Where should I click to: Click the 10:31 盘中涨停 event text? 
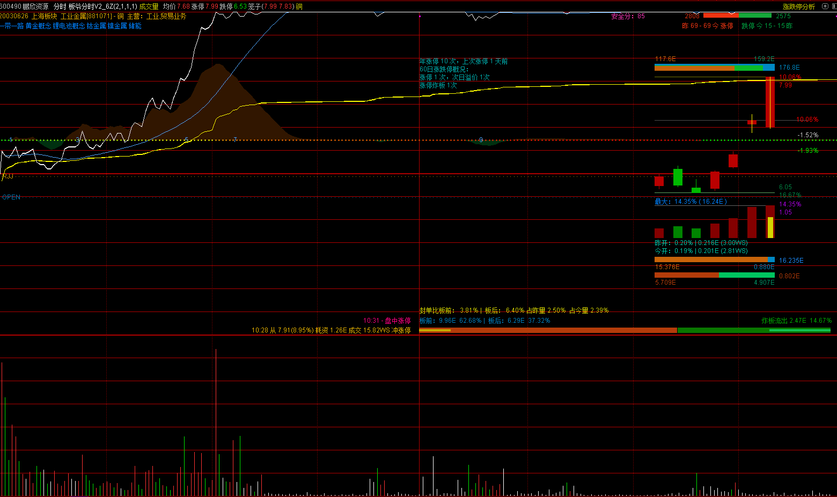coord(387,321)
